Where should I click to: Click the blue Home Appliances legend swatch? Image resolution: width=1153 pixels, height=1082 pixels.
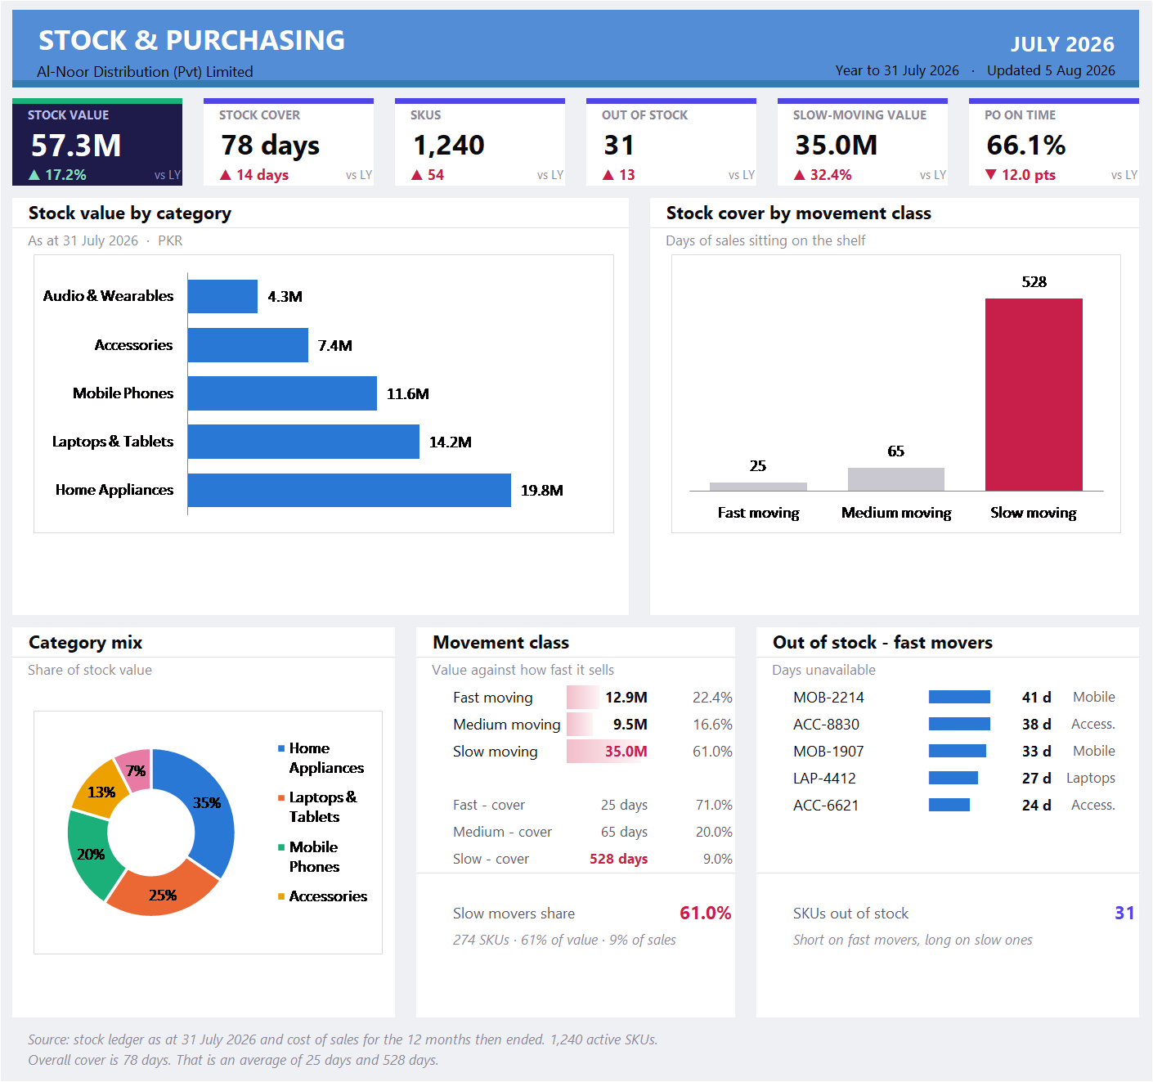coord(281,748)
